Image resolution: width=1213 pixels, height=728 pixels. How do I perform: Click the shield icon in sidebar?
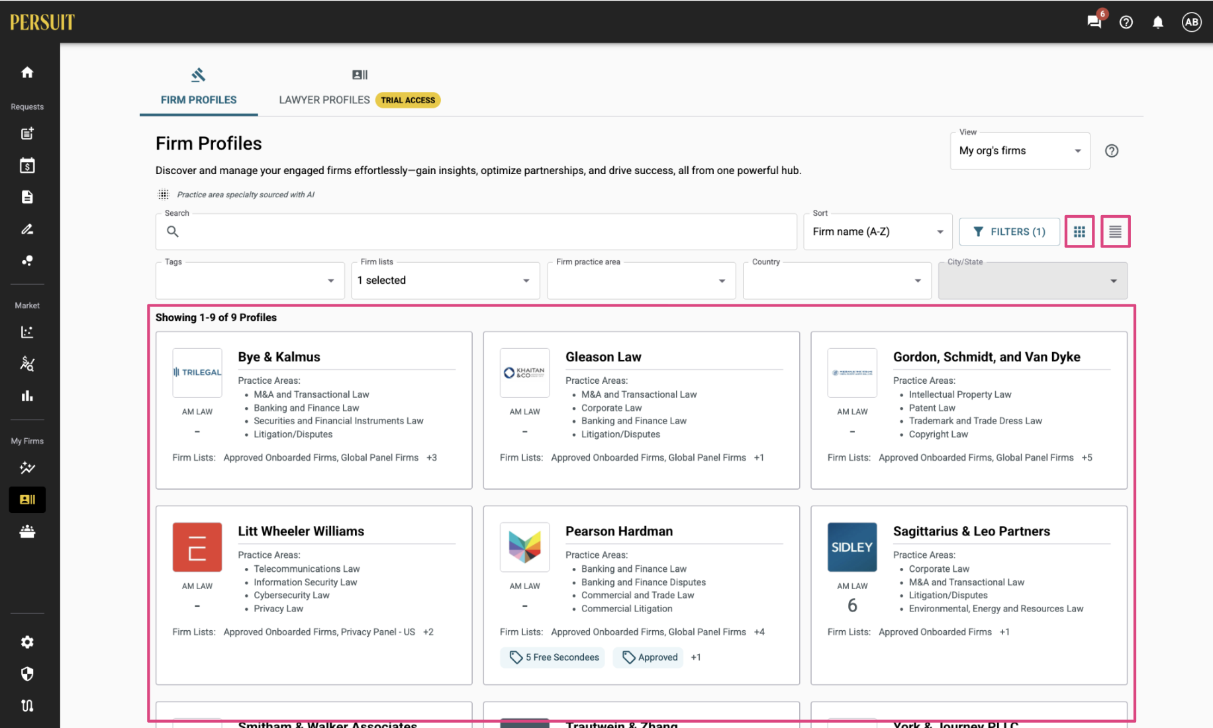coord(27,674)
